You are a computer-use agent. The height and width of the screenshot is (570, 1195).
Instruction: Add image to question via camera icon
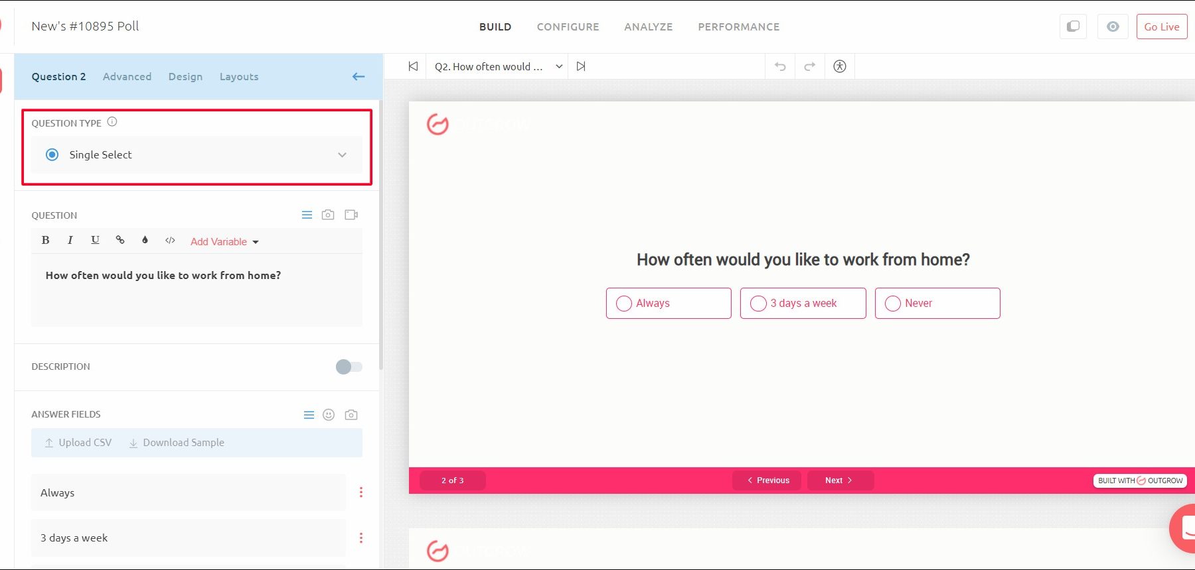(328, 215)
